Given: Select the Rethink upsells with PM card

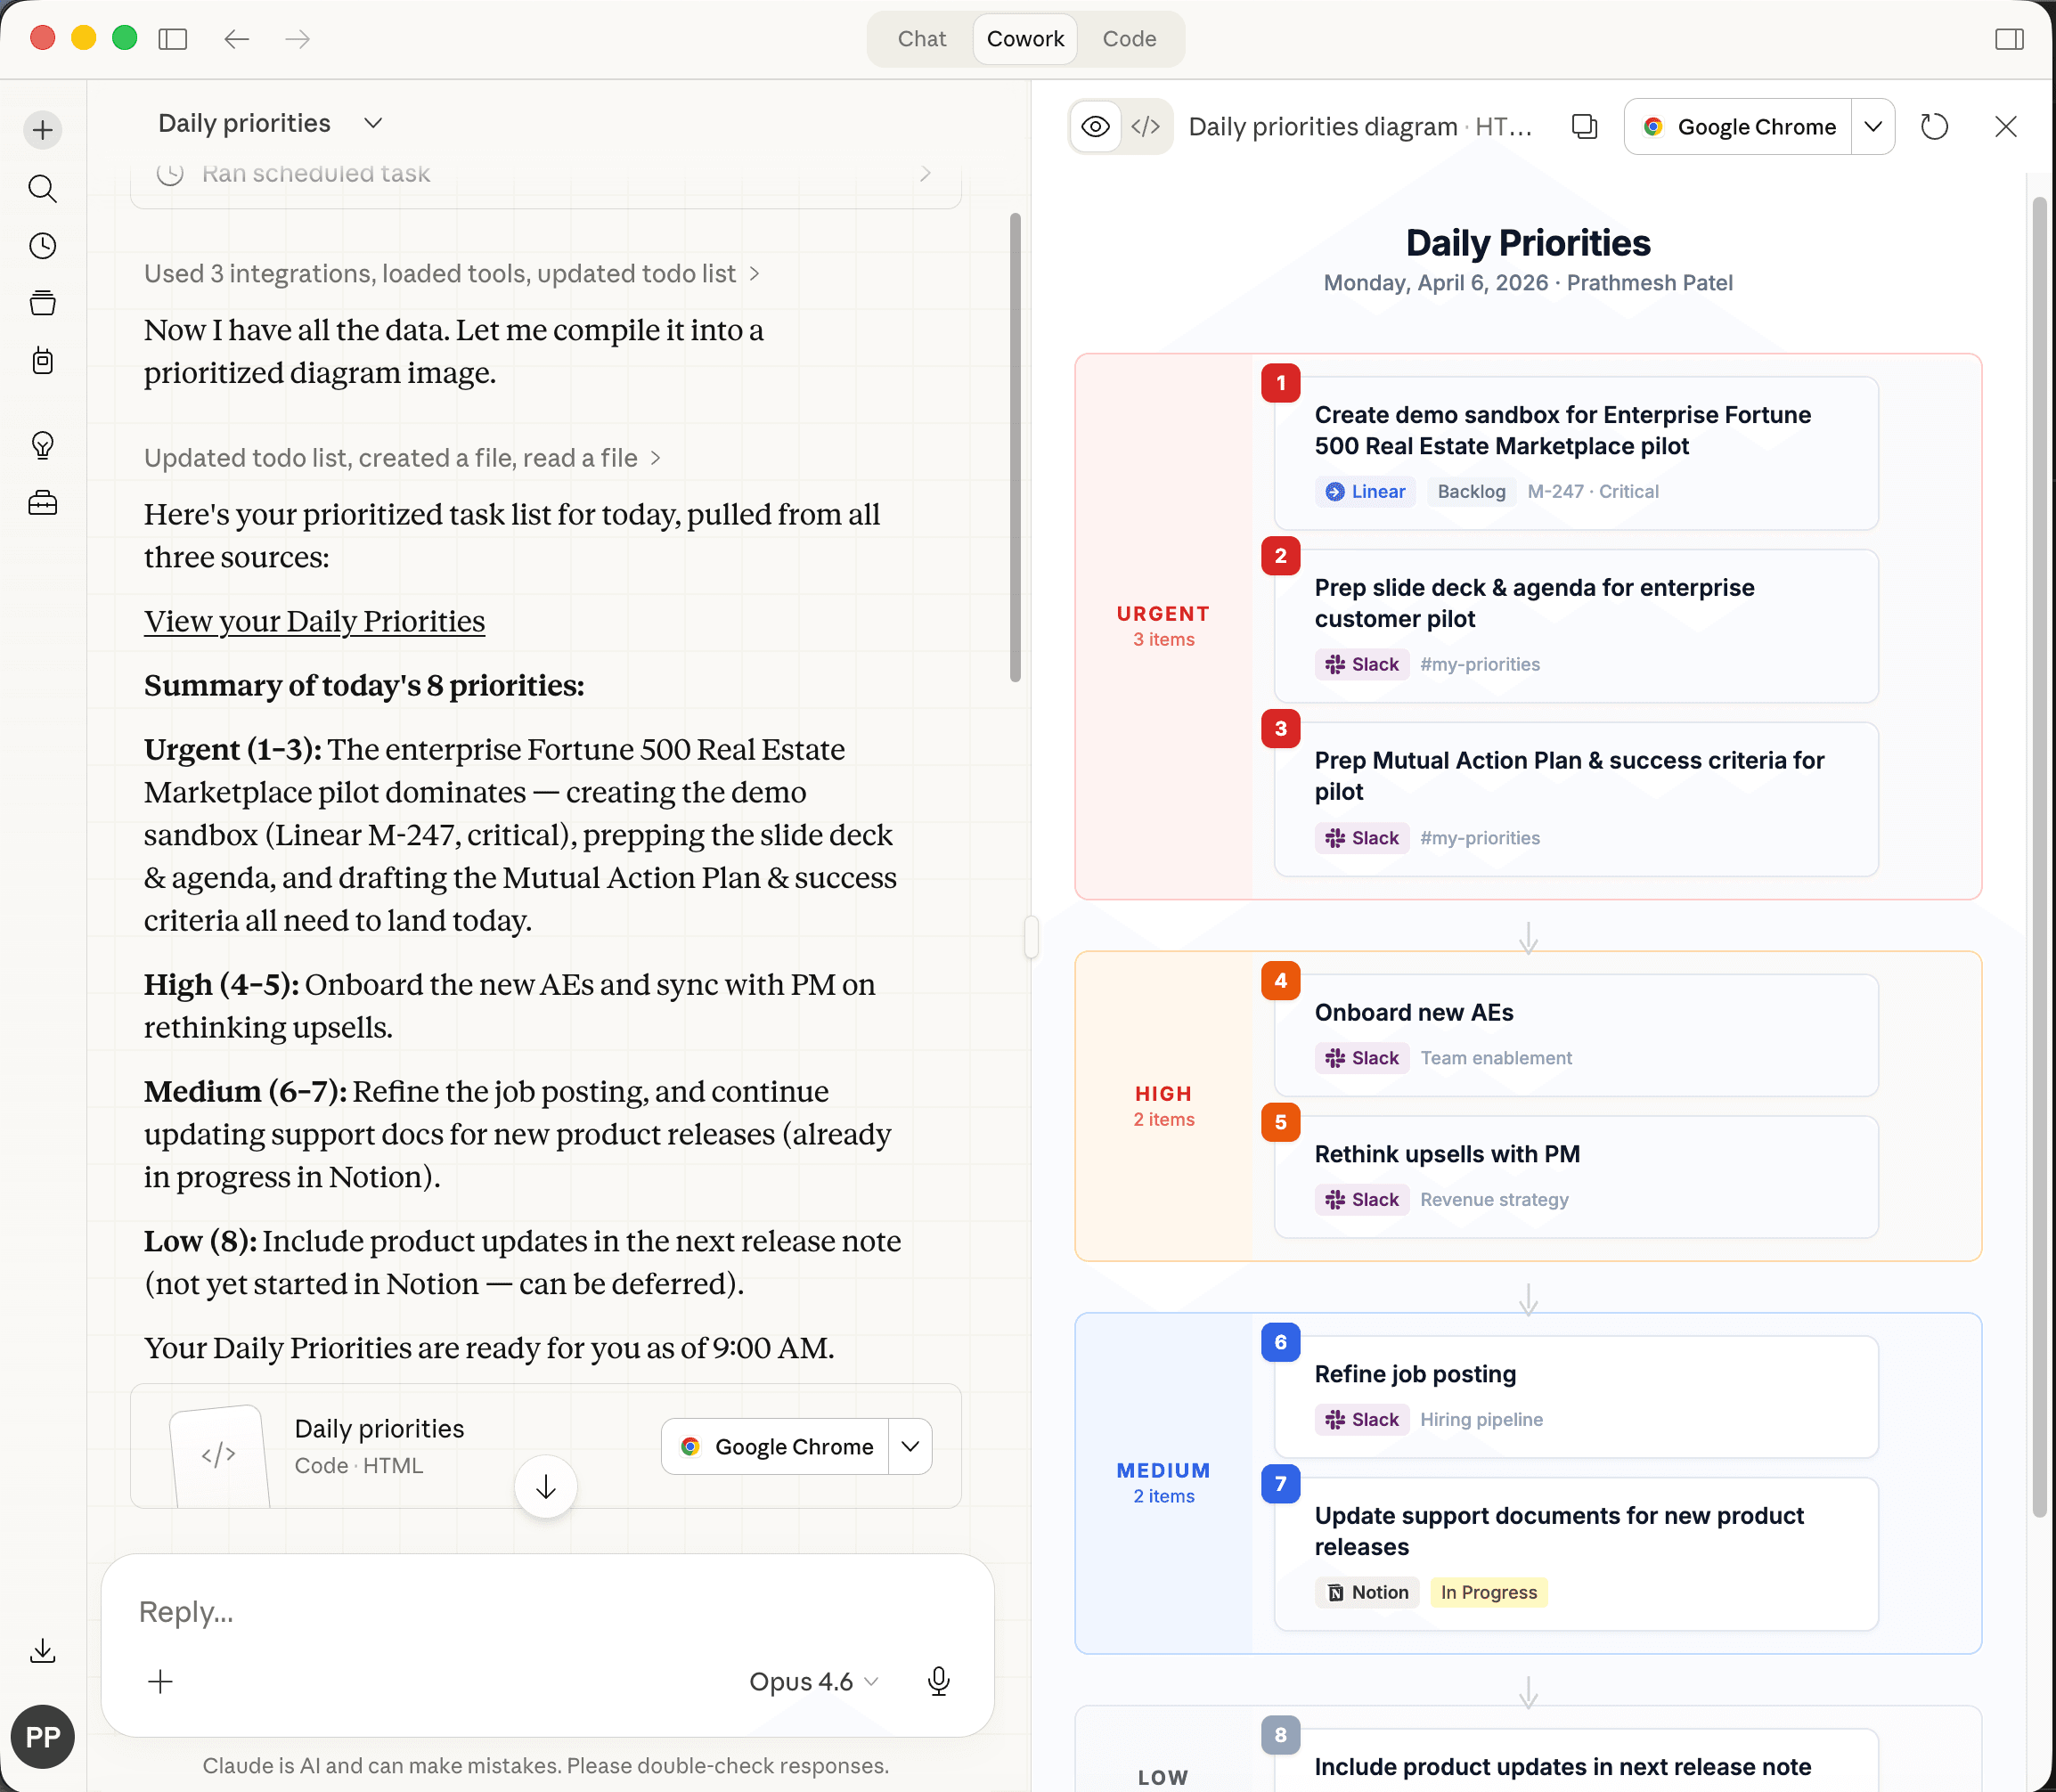Looking at the screenshot, I should point(1576,1177).
